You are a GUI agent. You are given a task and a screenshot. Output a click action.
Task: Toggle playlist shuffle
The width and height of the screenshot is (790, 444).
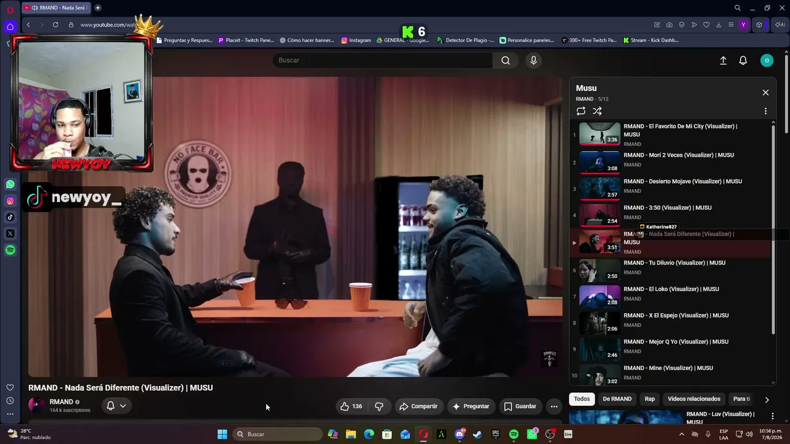(x=597, y=111)
